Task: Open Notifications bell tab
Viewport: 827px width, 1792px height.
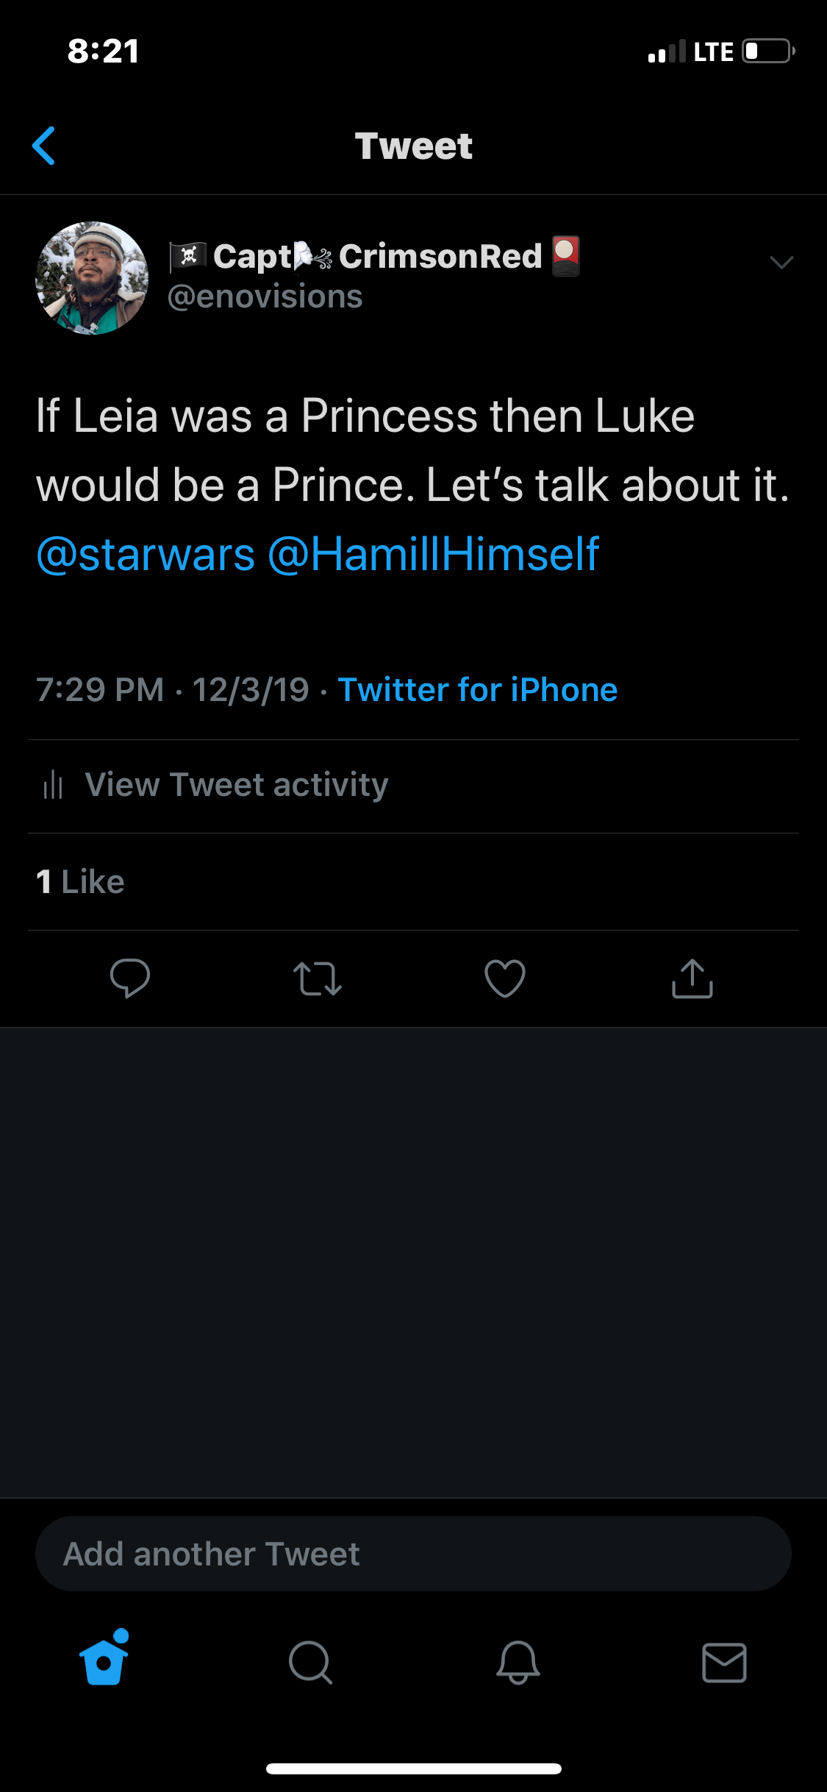Action: tap(518, 1663)
